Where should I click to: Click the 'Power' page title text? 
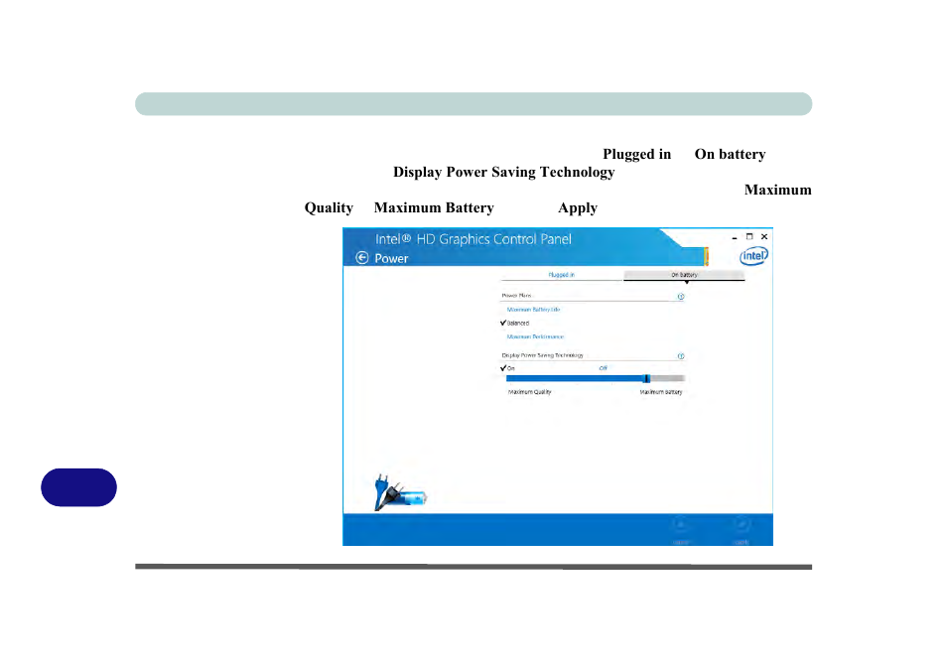coord(391,258)
